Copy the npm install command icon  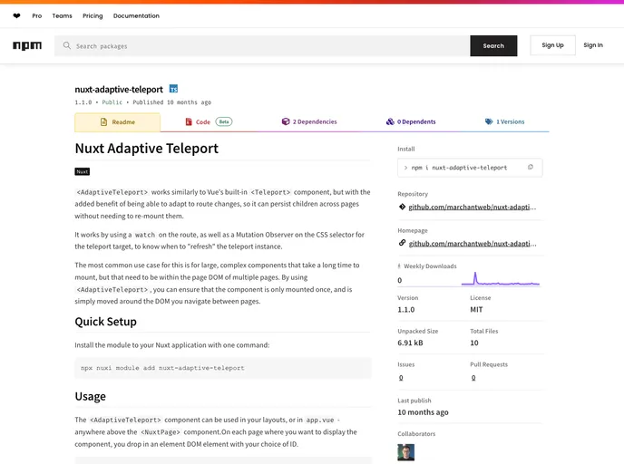530,168
